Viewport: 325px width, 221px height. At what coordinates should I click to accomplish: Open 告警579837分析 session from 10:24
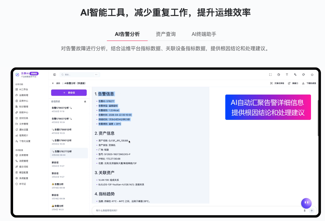69,120
